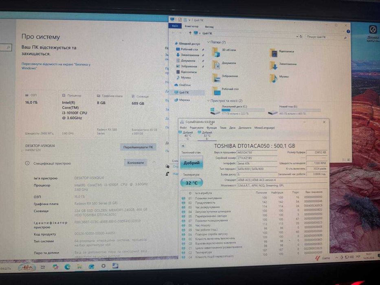Expand the Explorer ribbon chevron

tap(343, 31)
